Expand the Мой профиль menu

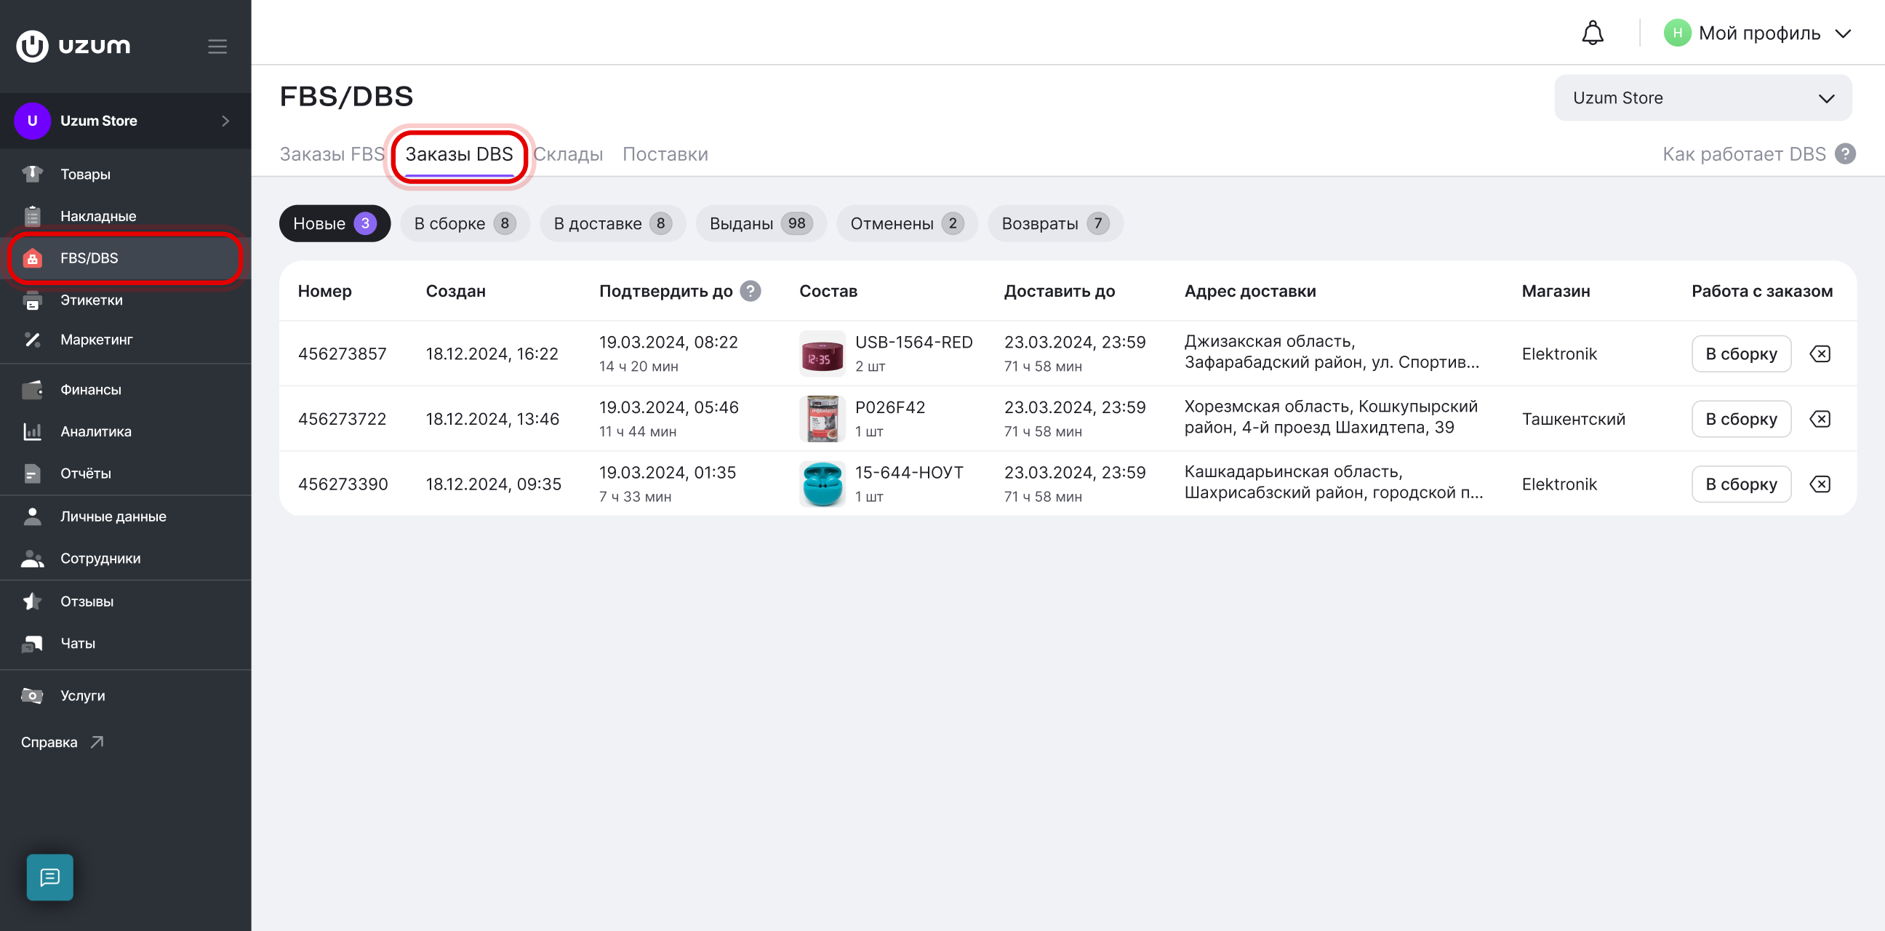tap(1758, 33)
